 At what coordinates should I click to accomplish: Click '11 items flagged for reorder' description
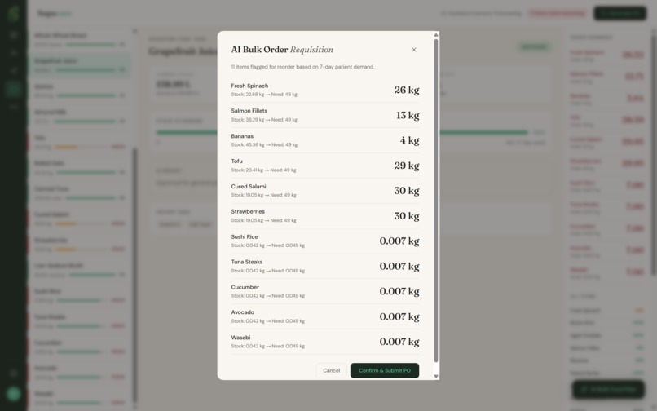pyautogui.click(x=302, y=67)
